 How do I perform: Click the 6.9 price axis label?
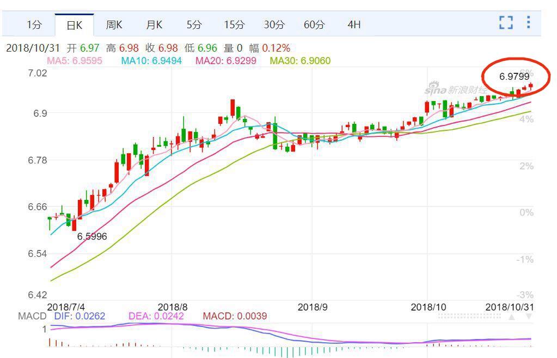(x=40, y=114)
